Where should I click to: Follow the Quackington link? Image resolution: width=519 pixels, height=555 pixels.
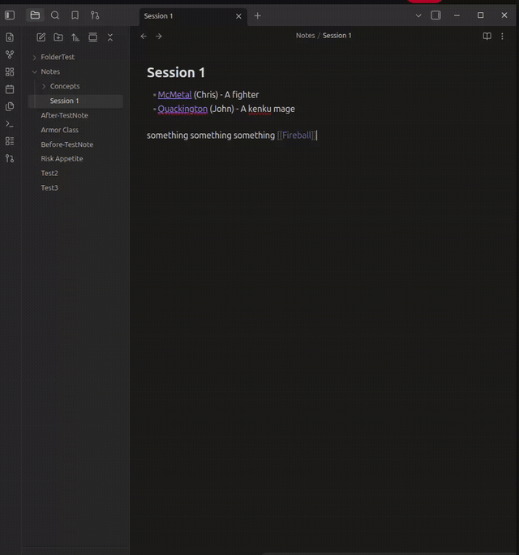coord(182,109)
